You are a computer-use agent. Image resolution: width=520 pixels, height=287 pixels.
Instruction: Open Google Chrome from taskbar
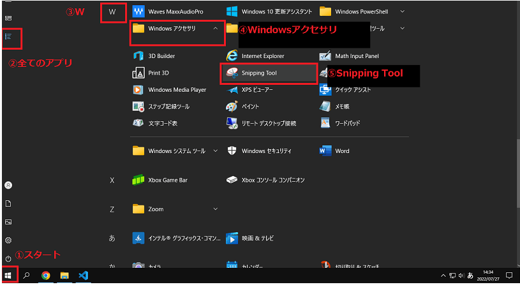click(x=46, y=276)
